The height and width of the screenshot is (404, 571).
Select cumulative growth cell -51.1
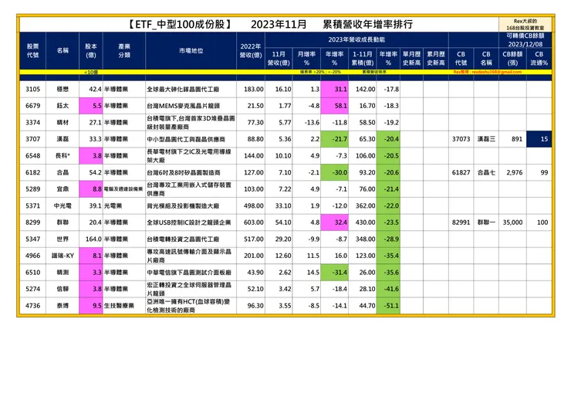click(x=388, y=306)
